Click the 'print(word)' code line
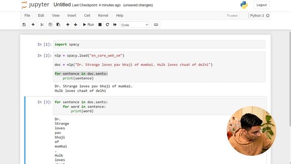Screen dimensions: 291x164 [82, 111]
